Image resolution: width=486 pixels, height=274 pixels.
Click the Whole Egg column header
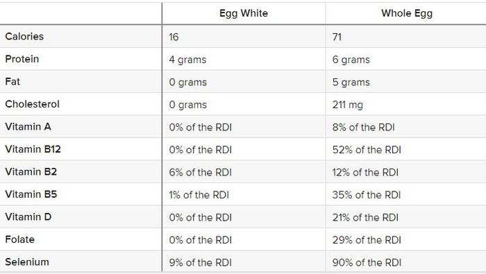(x=407, y=13)
